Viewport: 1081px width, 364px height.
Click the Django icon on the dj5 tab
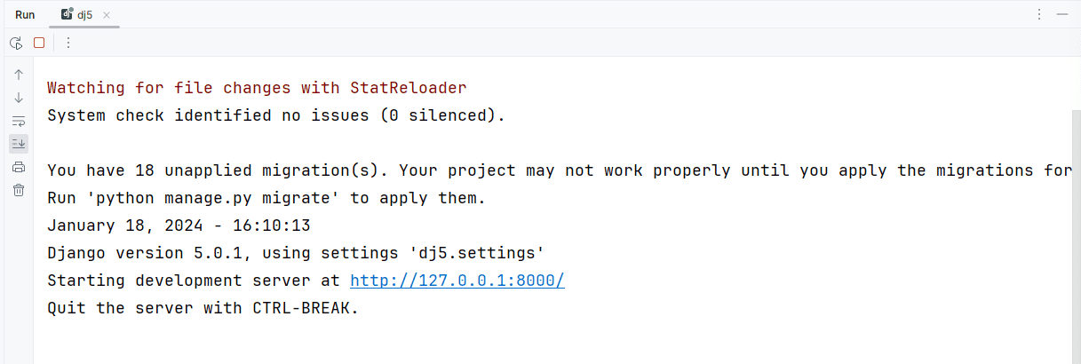point(68,14)
